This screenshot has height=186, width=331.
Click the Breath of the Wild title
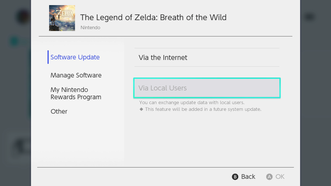point(153,17)
